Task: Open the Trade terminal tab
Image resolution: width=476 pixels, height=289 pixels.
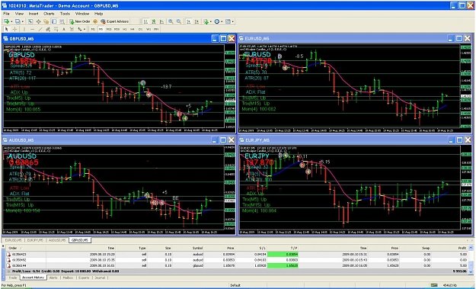Action: pos(13,278)
